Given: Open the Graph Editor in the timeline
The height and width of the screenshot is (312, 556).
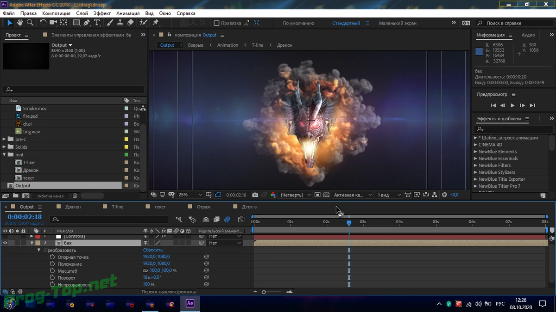Looking at the screenshot, I should click(x=241, y=220).
